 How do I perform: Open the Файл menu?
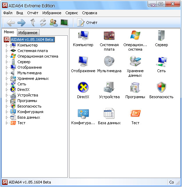click(x=8, y=13)
